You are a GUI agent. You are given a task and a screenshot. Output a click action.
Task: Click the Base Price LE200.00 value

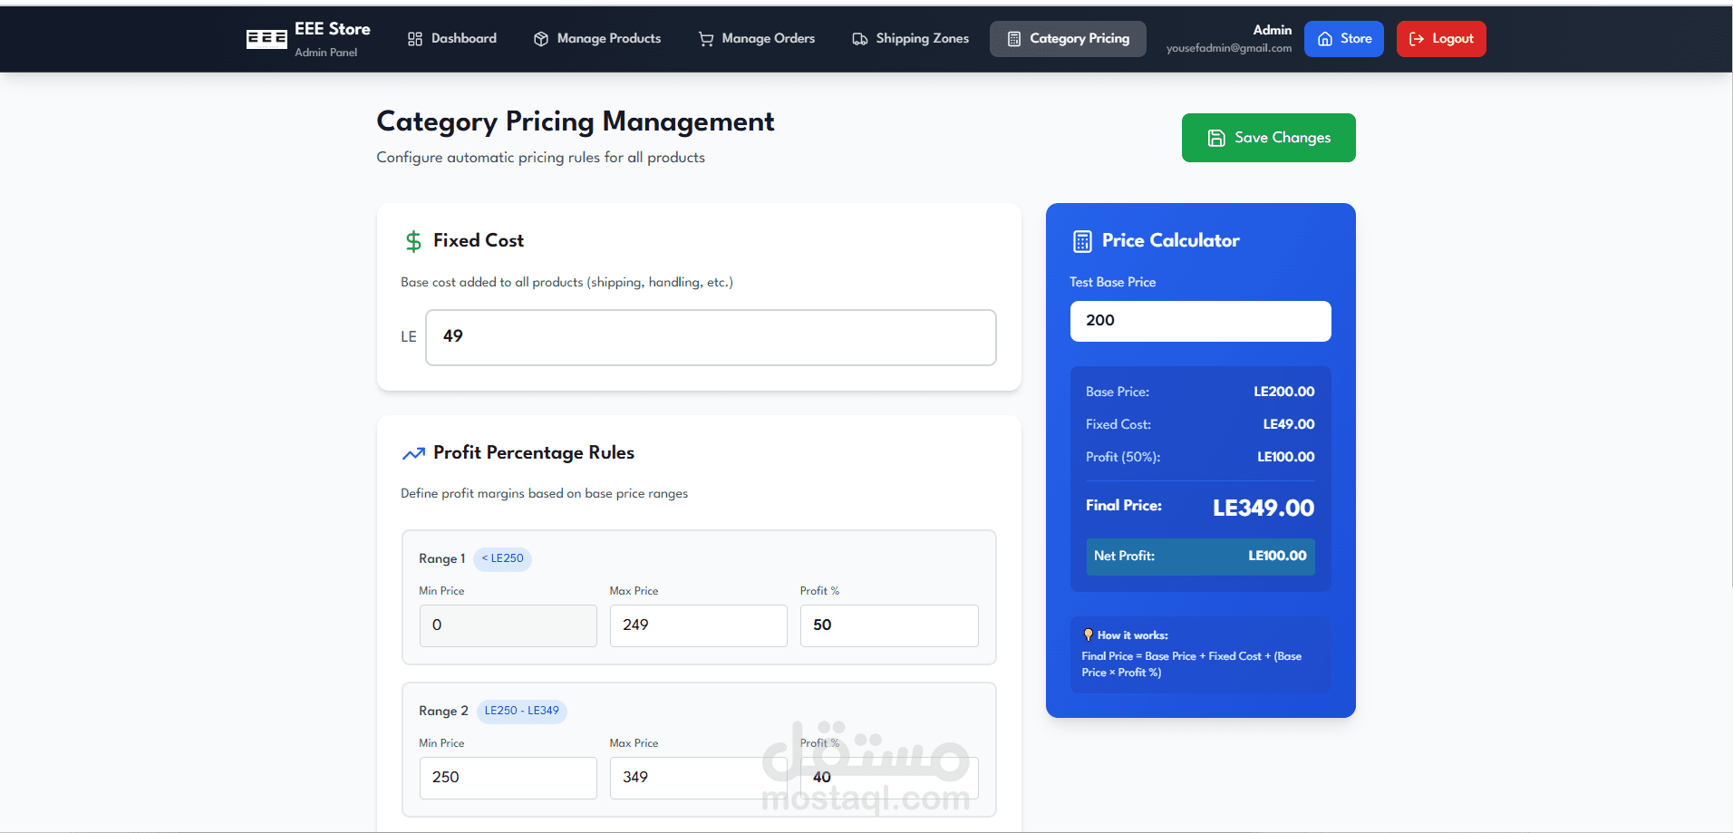(x=1284, y=392)
